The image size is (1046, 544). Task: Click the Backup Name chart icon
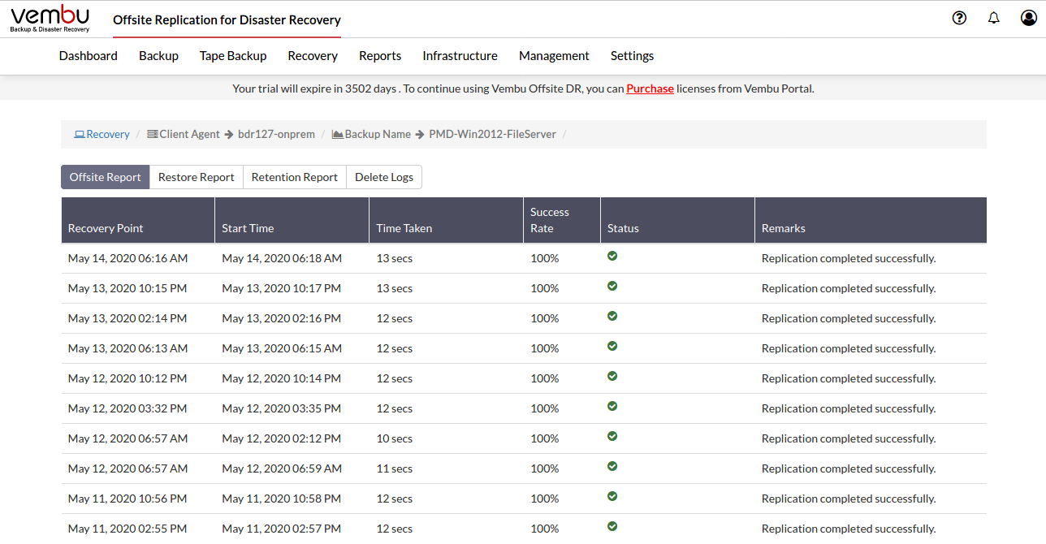coord(337,134)
